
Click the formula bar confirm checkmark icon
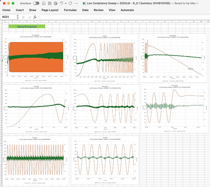tap(29, 17)
